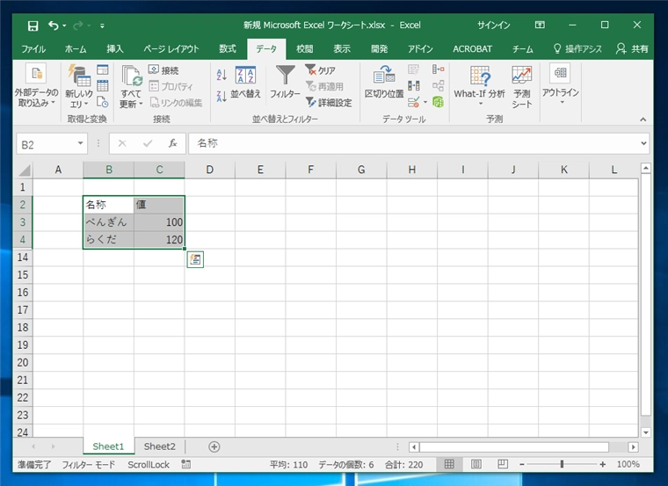The height and width of the screenshot is (486, 668).
Task: Click Consolidate icon
Action: (x=438, y=69)
